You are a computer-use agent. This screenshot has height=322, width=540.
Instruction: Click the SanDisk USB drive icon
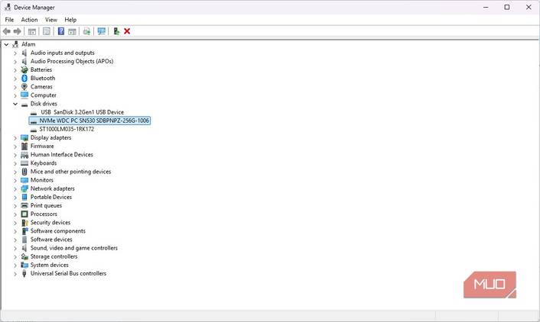[x=34, y=113]
